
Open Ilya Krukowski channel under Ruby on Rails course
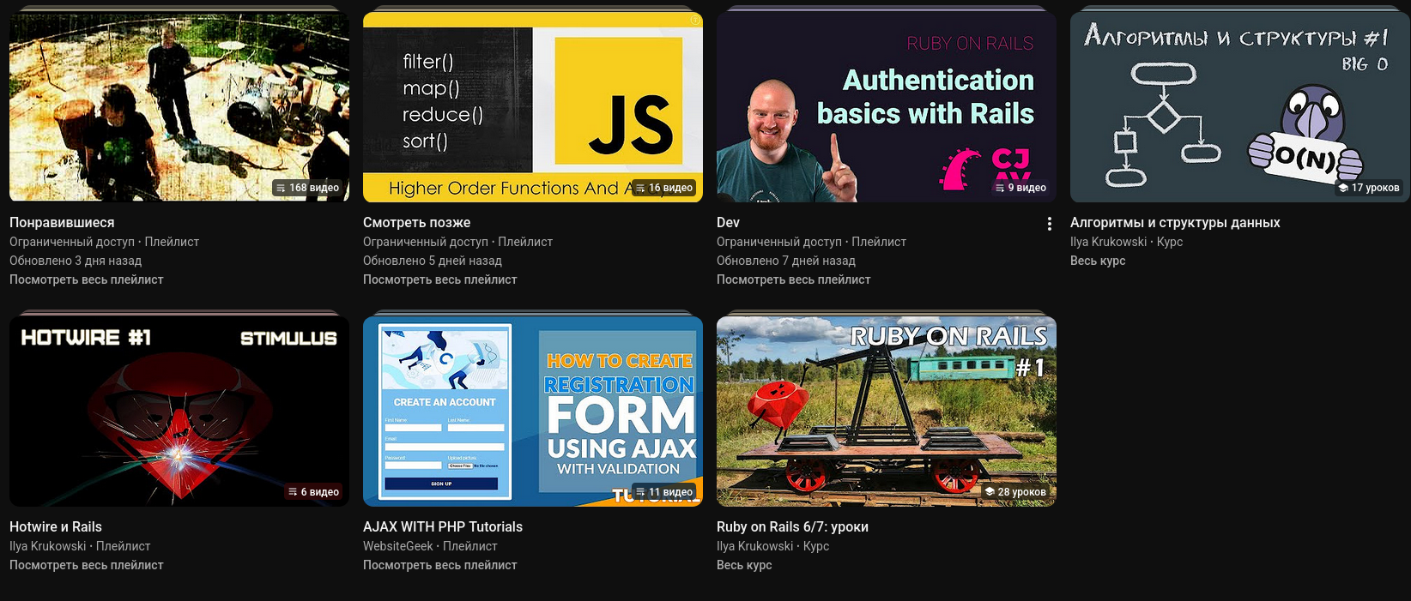754,546
